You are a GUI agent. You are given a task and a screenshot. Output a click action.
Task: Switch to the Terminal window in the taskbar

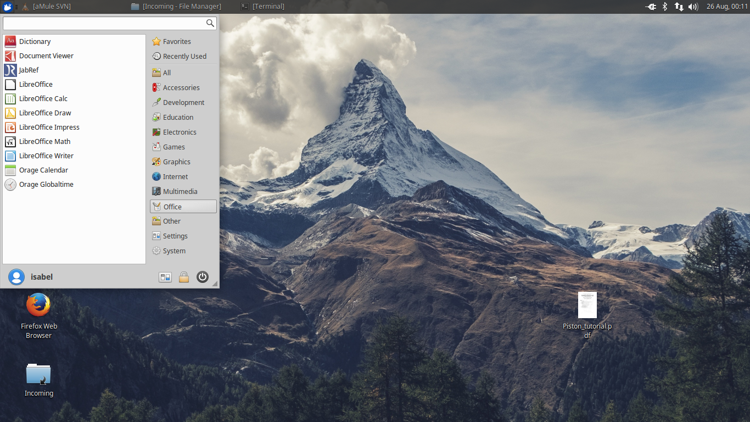[266, 7]
